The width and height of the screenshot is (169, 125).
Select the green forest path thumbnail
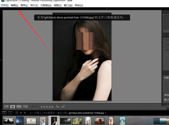(77, 121)
